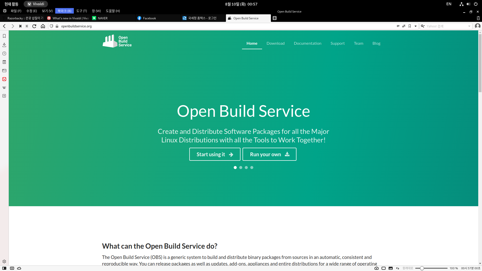Click the Yahoo! search field

(446, 26)
